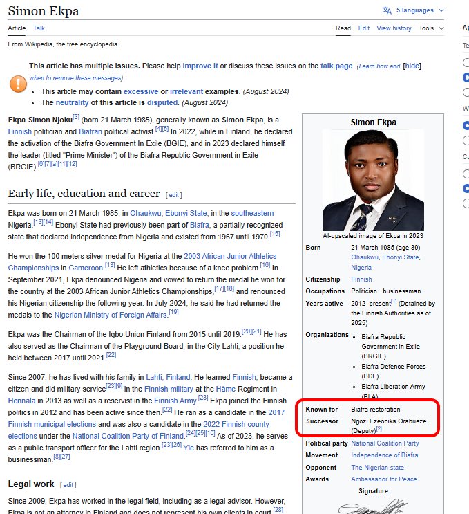Expand the Tools menu
Image resolution: width=469 pixels, height=514 pixels.
point(431,28)
